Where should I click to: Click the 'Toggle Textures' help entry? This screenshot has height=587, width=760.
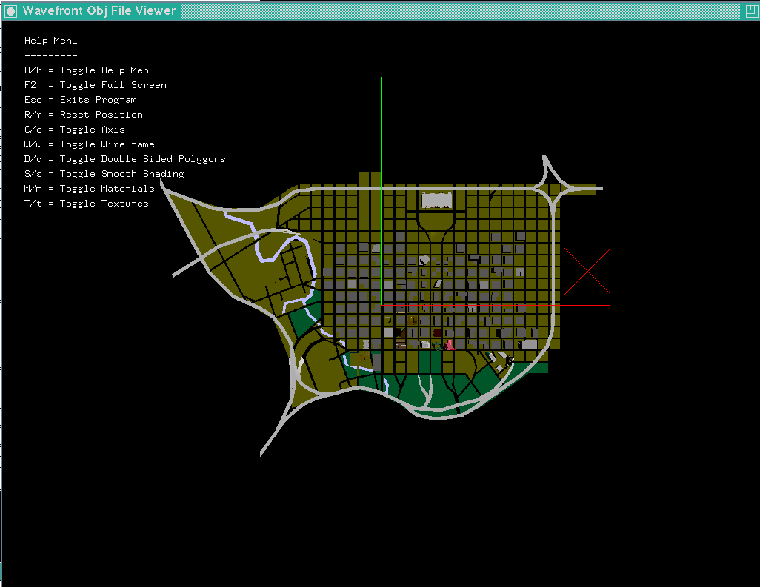click(x=86, y=204)
